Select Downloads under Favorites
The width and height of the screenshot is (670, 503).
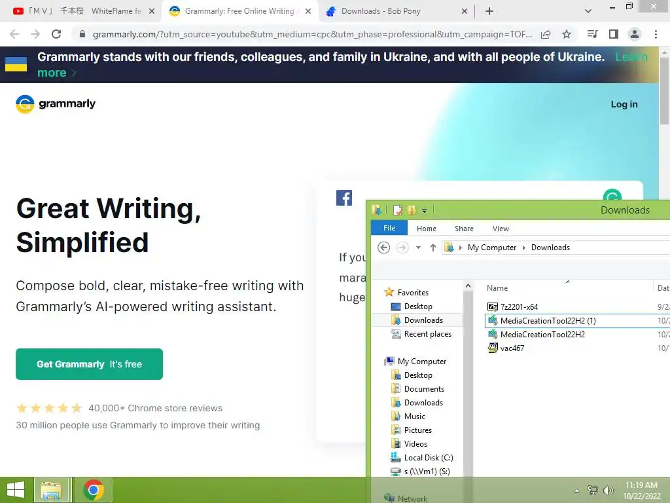423,320
